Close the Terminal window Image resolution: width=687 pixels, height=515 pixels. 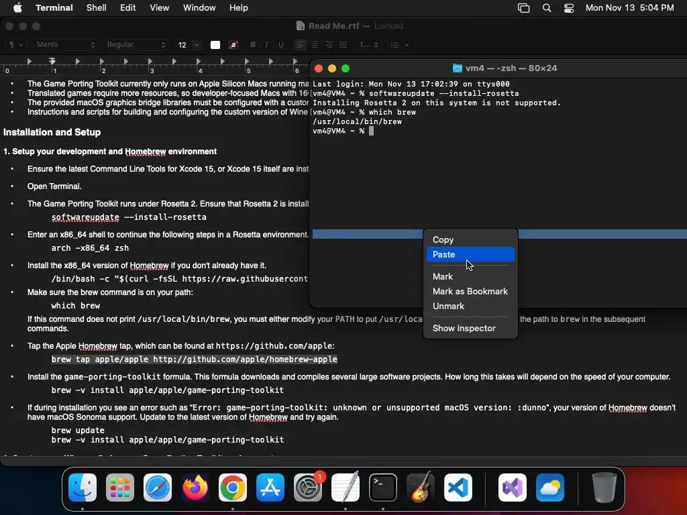click(319, 68)
